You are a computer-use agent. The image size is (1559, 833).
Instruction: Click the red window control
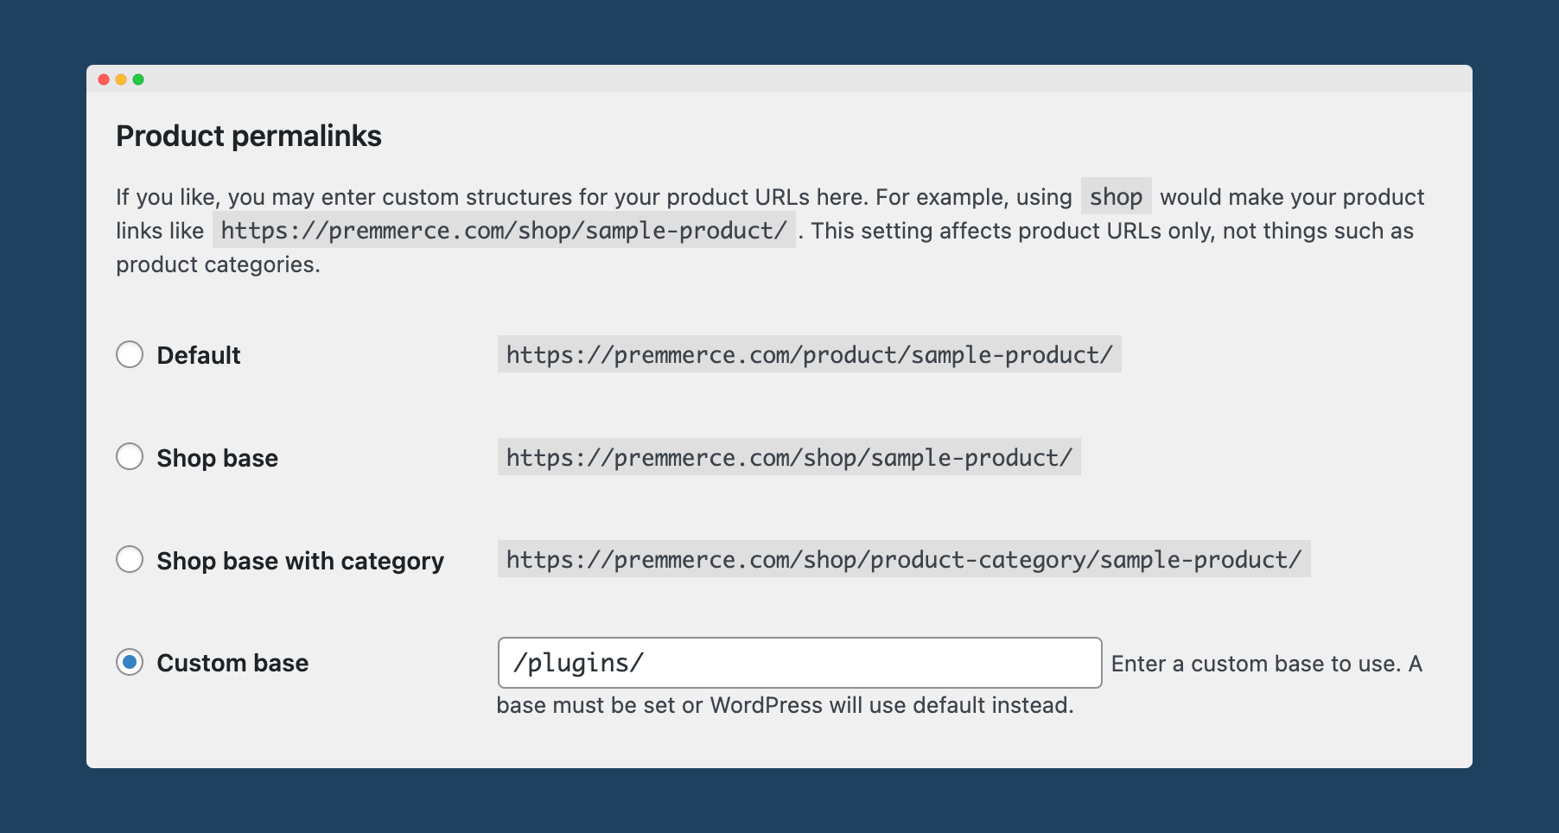click(105, 79)
